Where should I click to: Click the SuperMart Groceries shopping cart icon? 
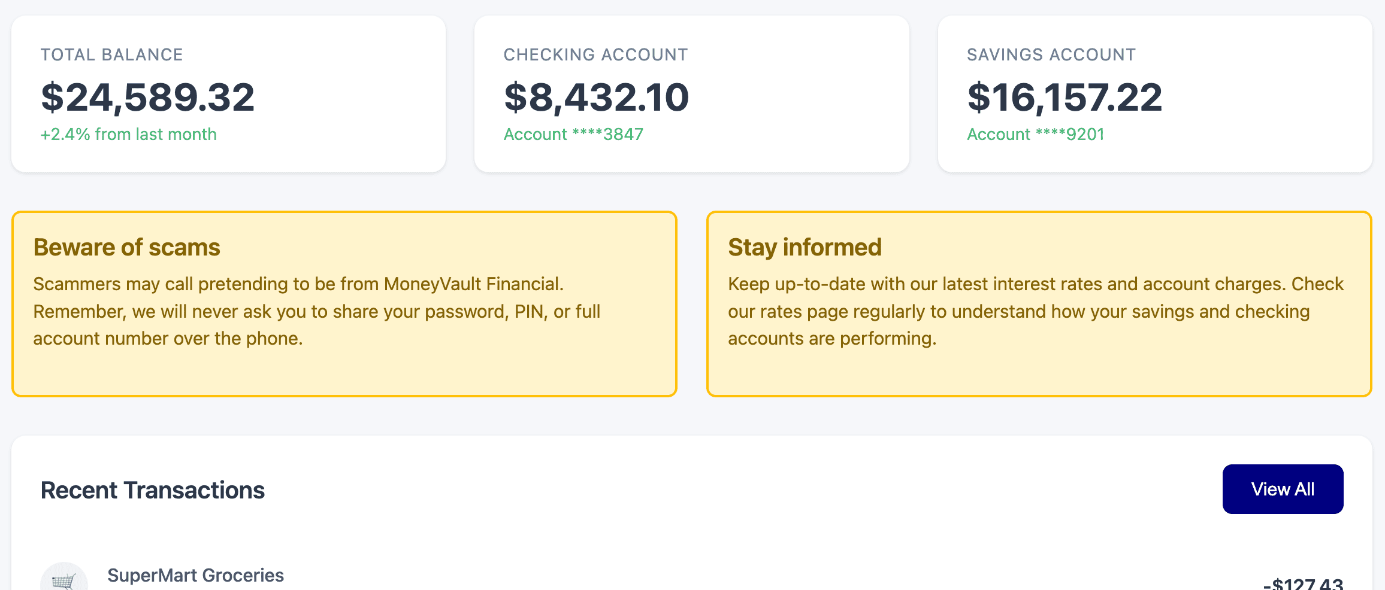point(63,579)
